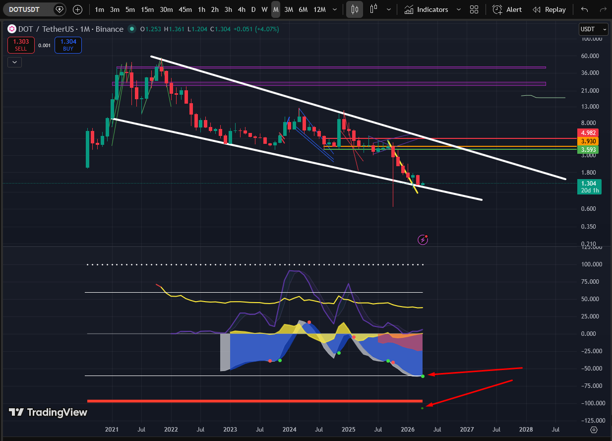Viewport: 612px width, 441px height.
Task: Click the 2026 time axis label
Action: pyautogui.click(x=408, y=429)
